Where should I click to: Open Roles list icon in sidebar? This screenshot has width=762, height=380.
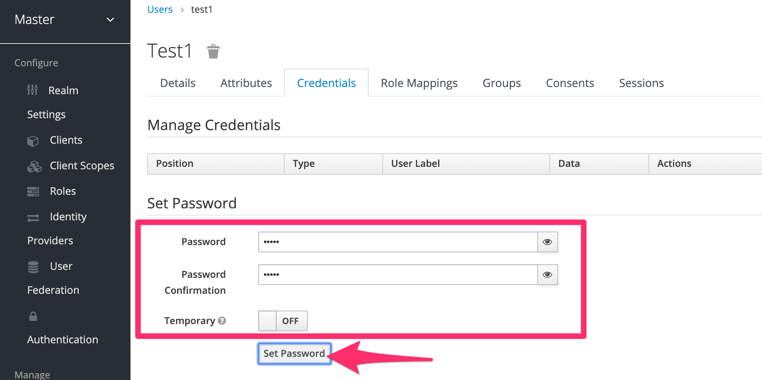pyautogui.click(x=33, y=192)
